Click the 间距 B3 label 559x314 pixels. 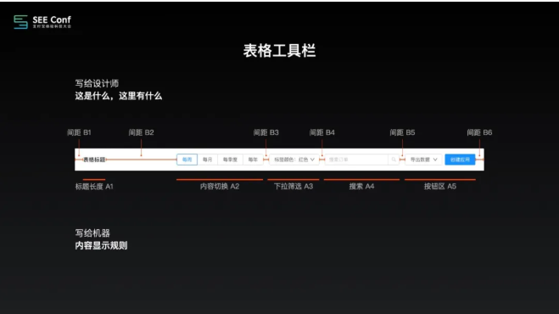(266, 132)
